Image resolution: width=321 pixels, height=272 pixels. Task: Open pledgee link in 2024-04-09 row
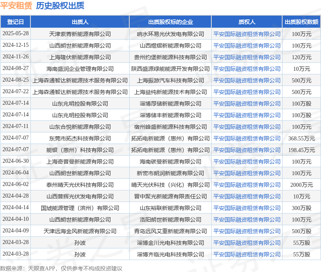pos(247,231)
